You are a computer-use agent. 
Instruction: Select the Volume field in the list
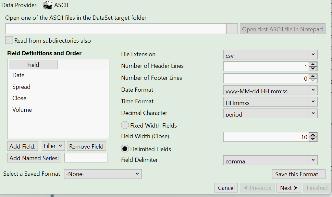click(x=22, y=110)
